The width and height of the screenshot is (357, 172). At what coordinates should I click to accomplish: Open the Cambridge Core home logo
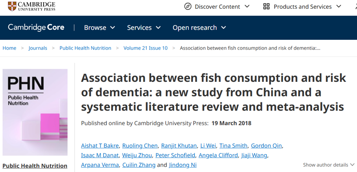[x=36, y=28]
